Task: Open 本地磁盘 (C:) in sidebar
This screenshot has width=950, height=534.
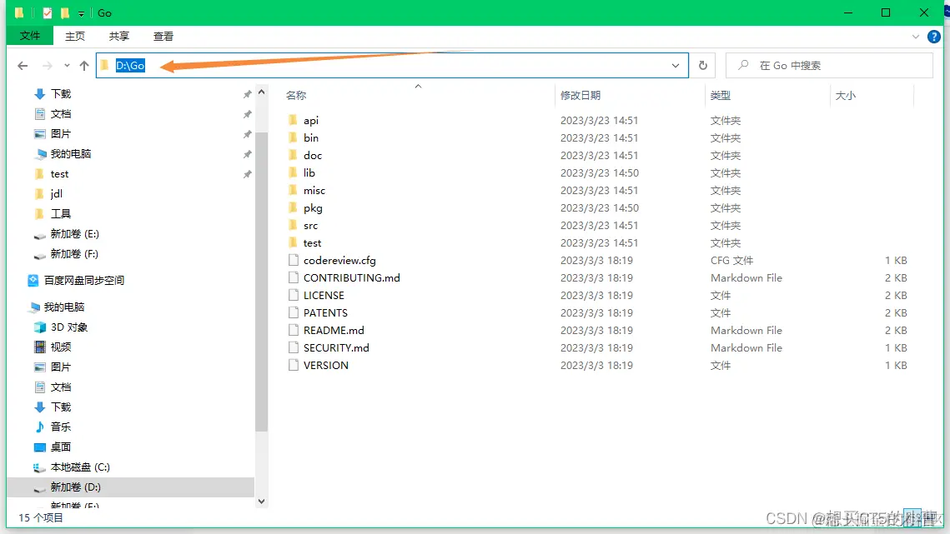Action: [80, 467]
